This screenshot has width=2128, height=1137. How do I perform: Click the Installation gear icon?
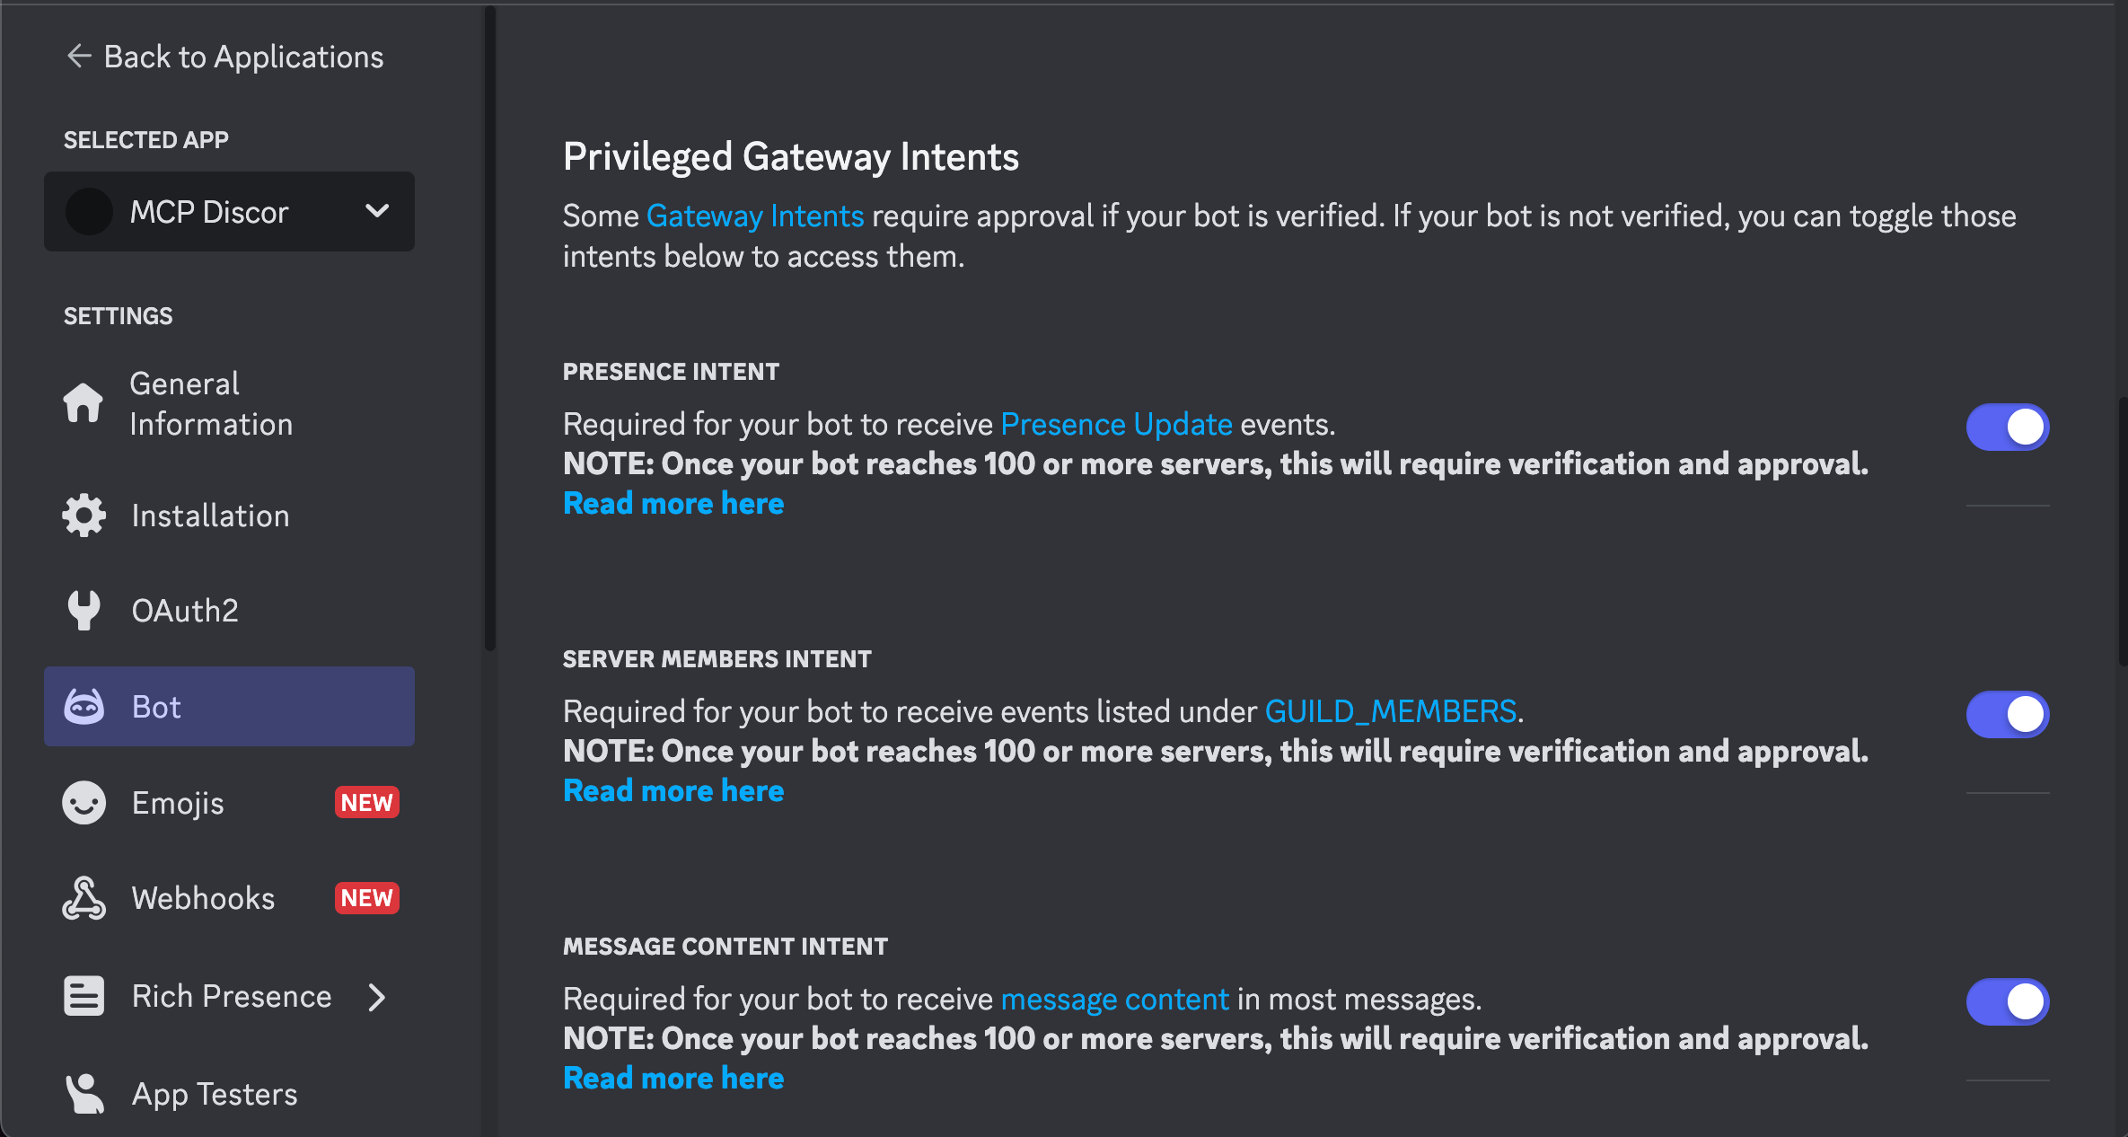83,515
